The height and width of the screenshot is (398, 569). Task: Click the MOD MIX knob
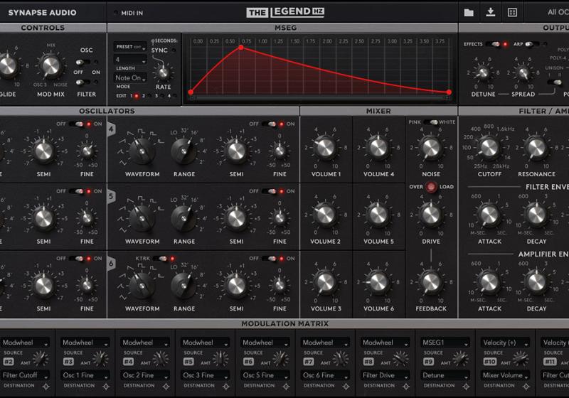pos(50,66)
